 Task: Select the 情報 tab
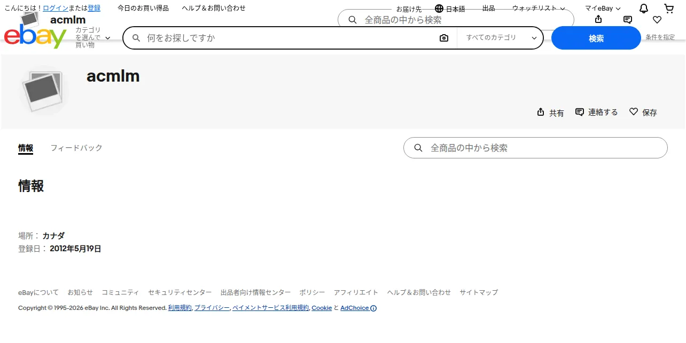pos(26,148)
